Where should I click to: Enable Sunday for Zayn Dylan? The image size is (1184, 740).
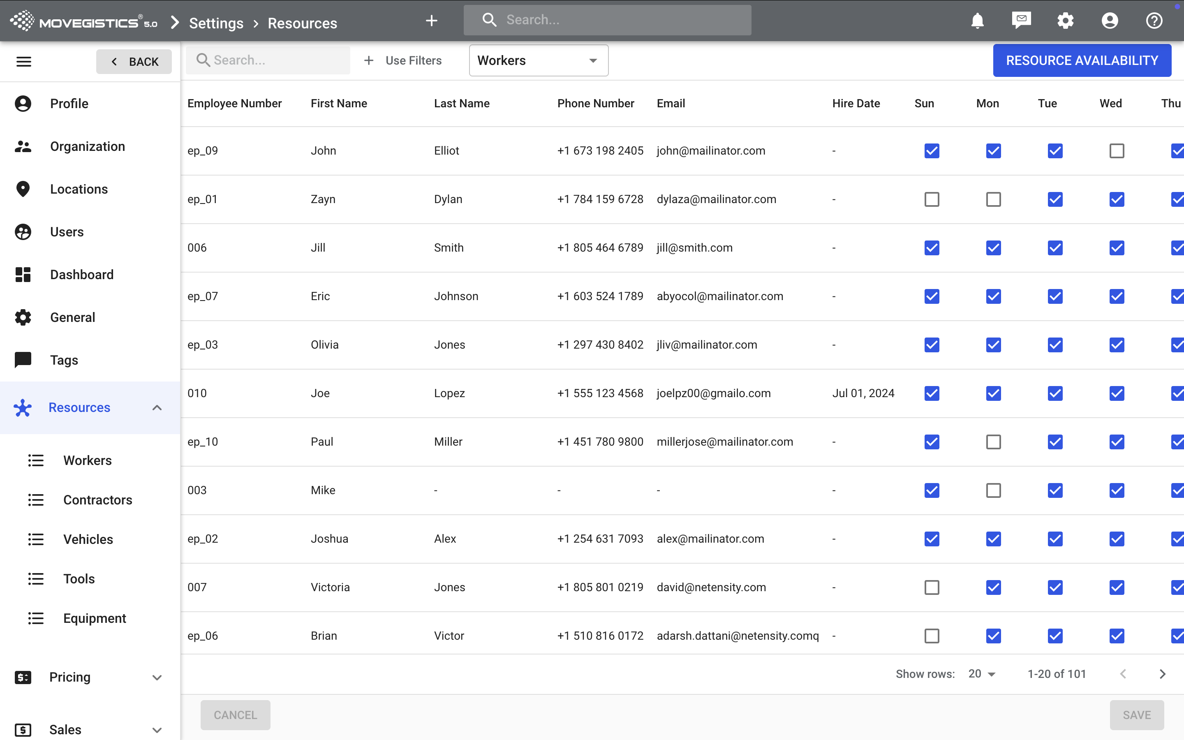[932, 199]
